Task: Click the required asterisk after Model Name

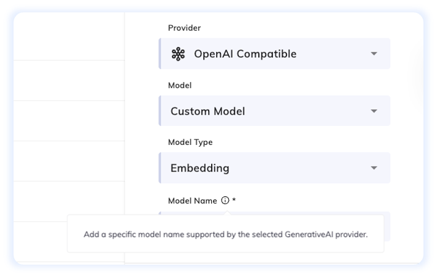Action: click(234, 200)
